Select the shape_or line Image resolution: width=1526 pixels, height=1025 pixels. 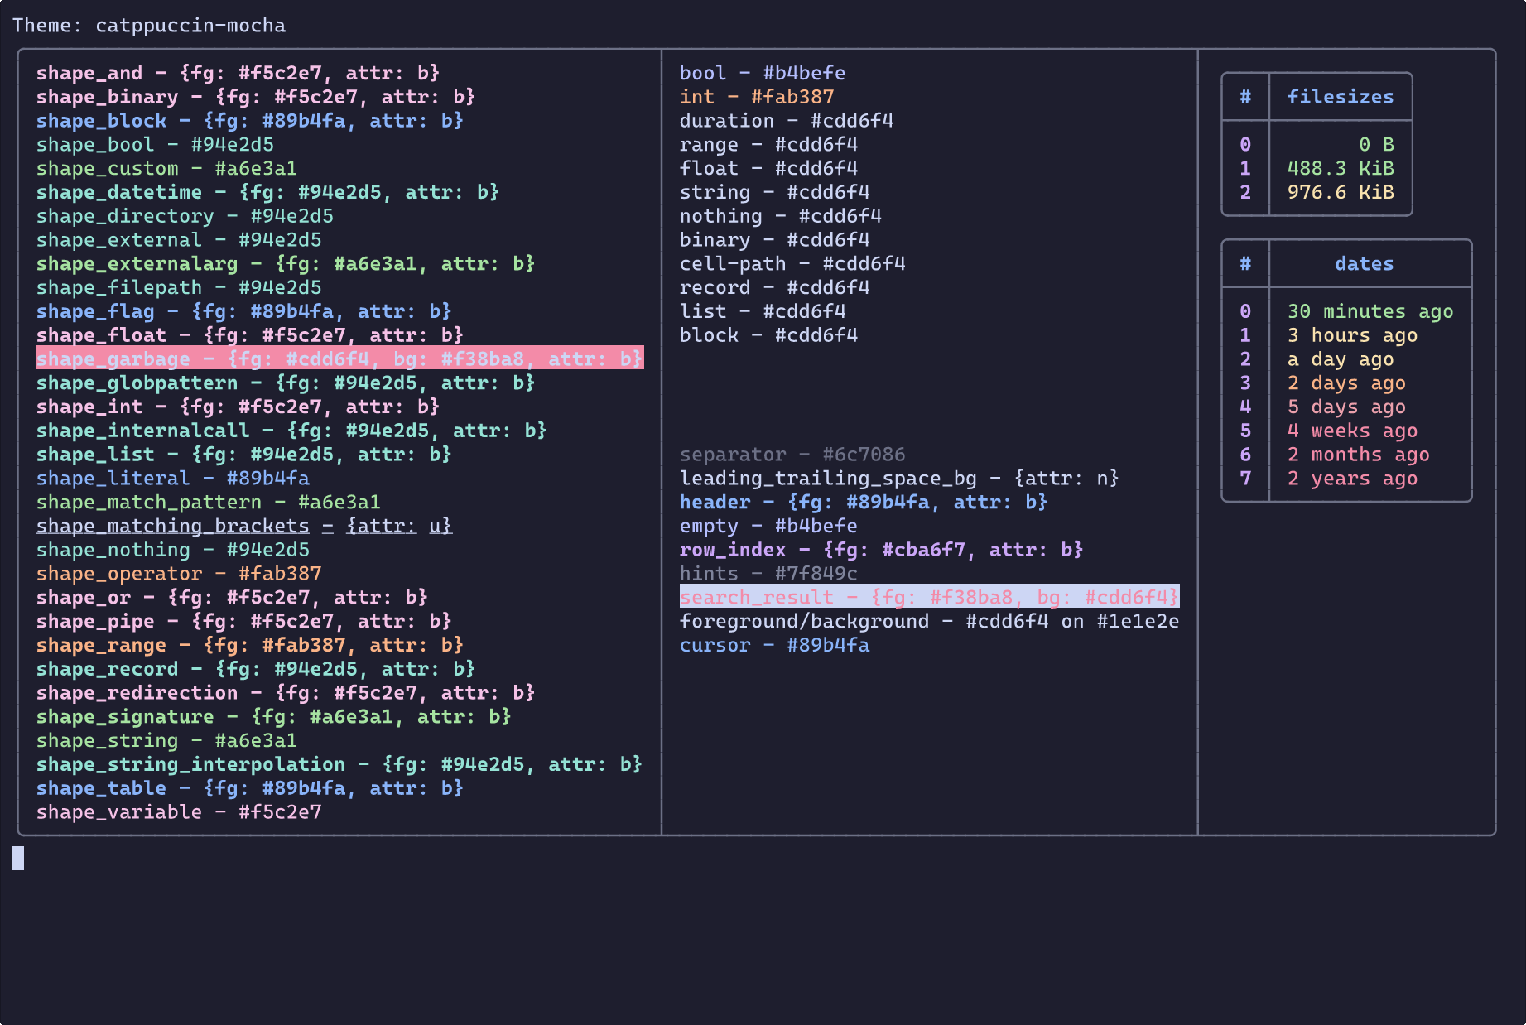(x=232, y=598)
